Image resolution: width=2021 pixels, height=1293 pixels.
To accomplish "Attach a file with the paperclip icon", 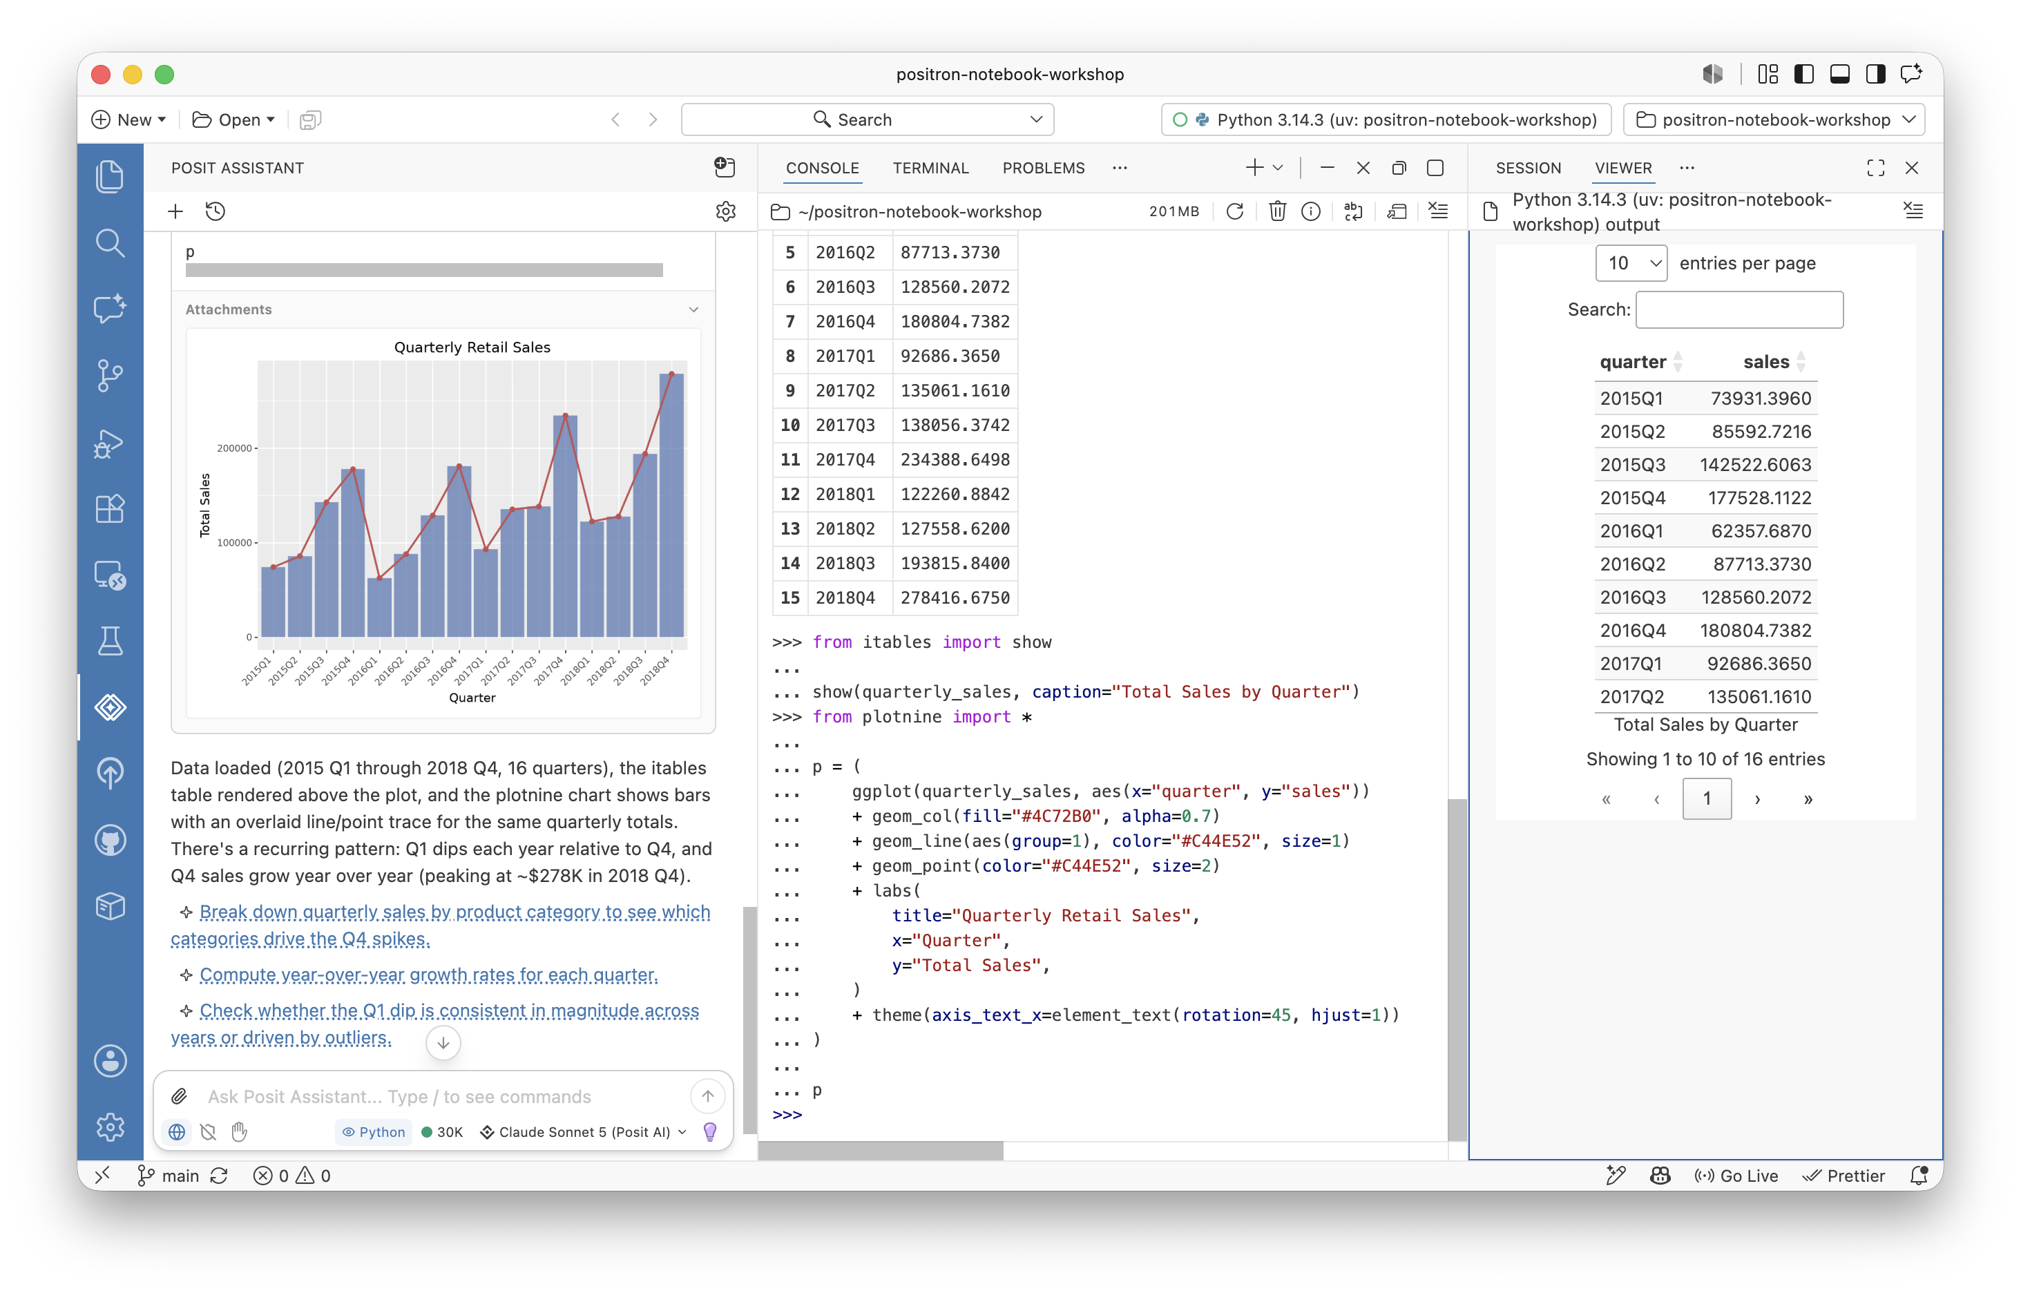I will click(x=179, y=1097).
